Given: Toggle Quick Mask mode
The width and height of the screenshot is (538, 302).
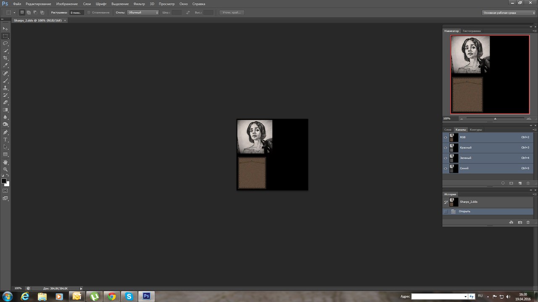Looking at the screenshot, I should pos(5,190).
